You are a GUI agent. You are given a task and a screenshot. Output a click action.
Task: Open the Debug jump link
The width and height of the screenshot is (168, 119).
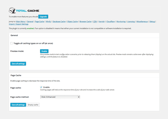tap(152, 22)
